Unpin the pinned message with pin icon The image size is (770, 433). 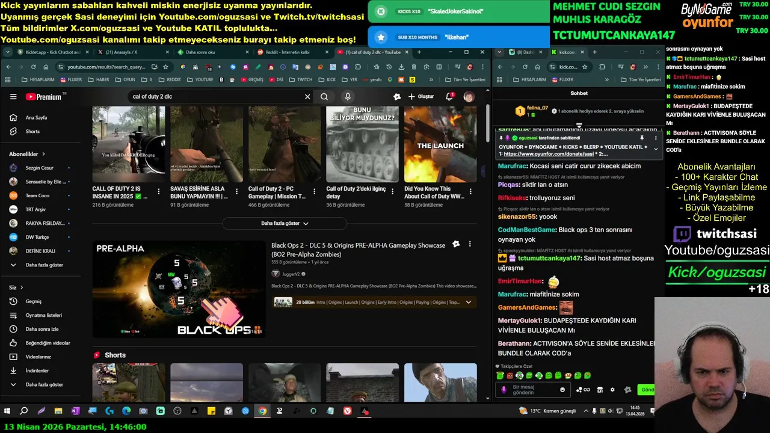click(641, 138)
